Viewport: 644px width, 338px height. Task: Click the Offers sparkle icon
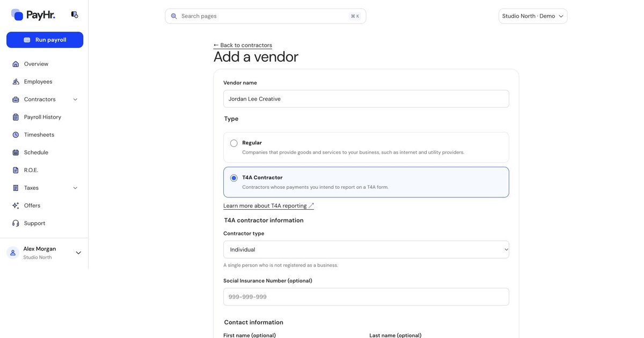[16, 205]
